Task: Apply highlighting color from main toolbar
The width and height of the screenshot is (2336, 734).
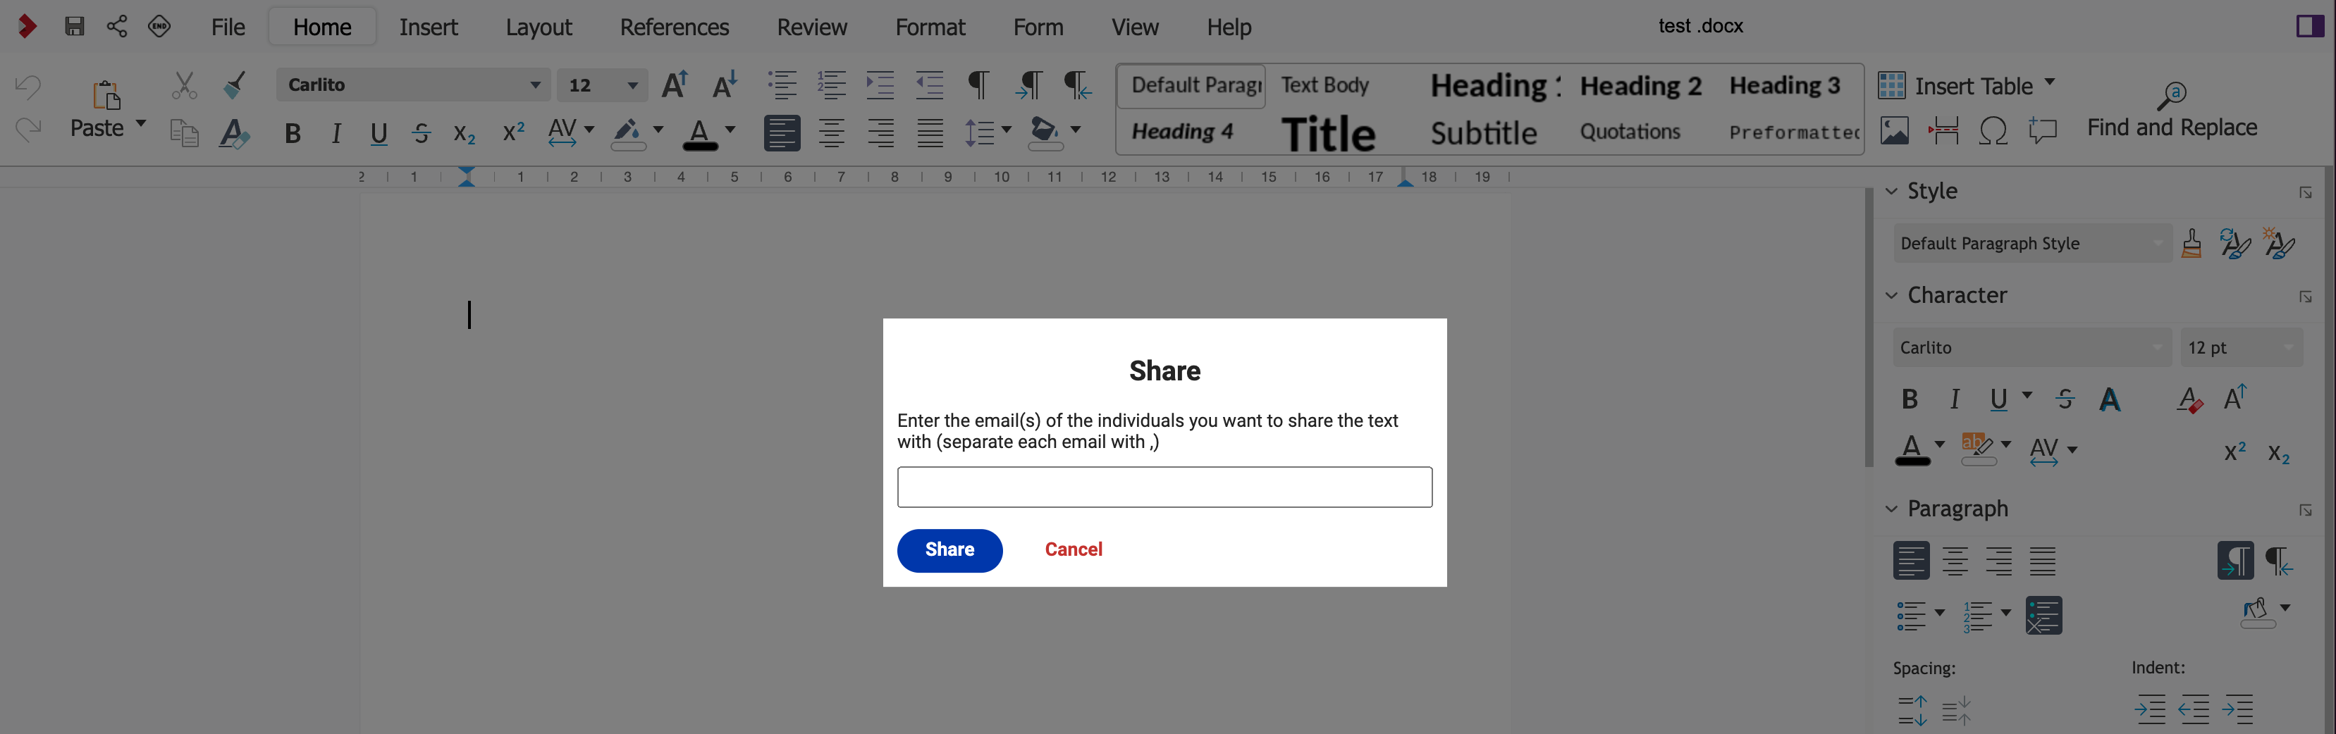Action: click(627, 133)
